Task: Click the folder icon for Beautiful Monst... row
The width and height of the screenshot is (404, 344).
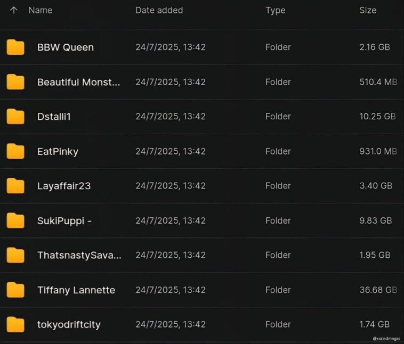Action: (x=15, y=82)
